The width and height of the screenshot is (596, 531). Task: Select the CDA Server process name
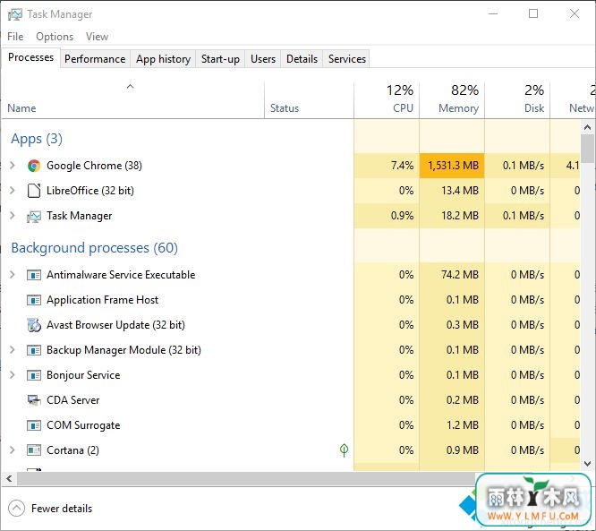73,400
